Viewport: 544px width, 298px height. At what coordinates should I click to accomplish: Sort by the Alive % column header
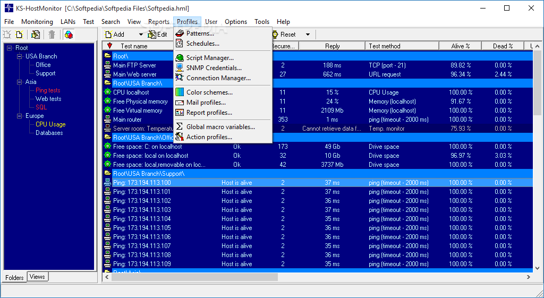point(461,46)
